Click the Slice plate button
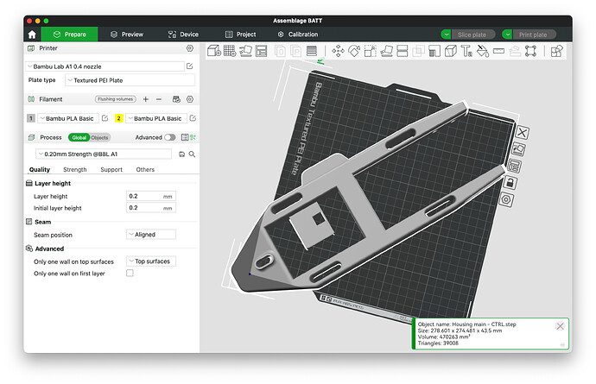The image size is (596, 384). coord(472,35)
